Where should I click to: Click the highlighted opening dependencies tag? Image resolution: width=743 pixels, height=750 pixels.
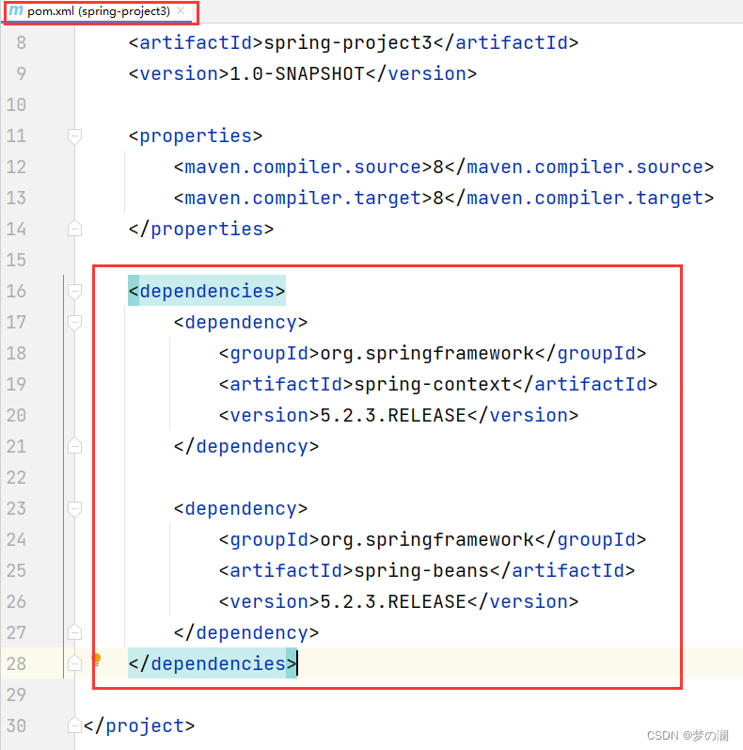(207, 291)
